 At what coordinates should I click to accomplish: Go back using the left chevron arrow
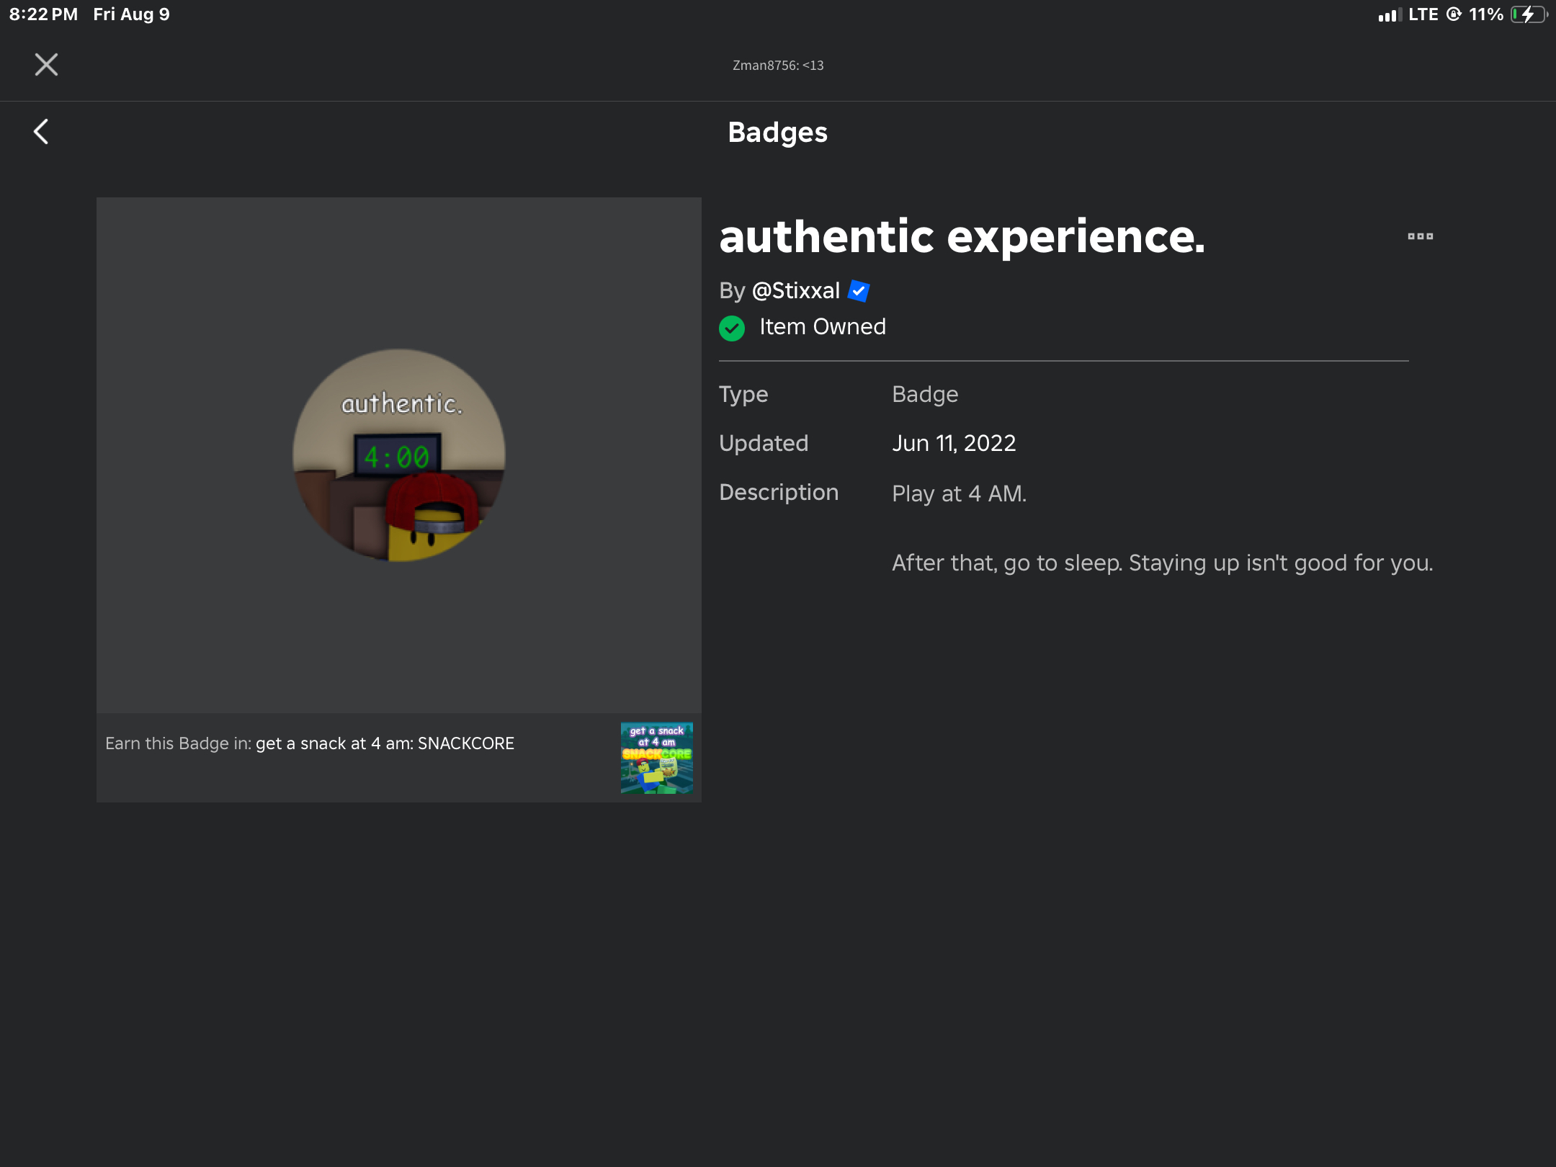click(x=42, y=132)
